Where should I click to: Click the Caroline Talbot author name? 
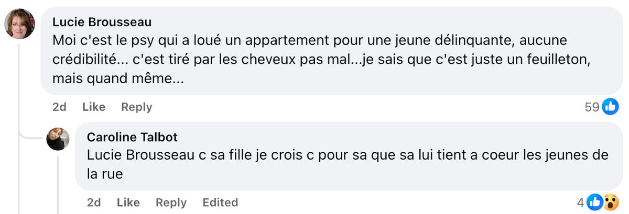pos(132,137)
